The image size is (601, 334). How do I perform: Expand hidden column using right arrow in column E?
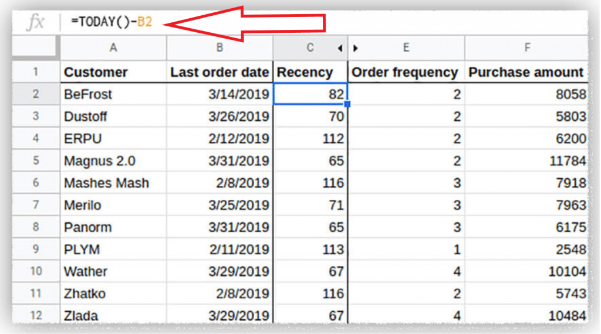[356, 49]
